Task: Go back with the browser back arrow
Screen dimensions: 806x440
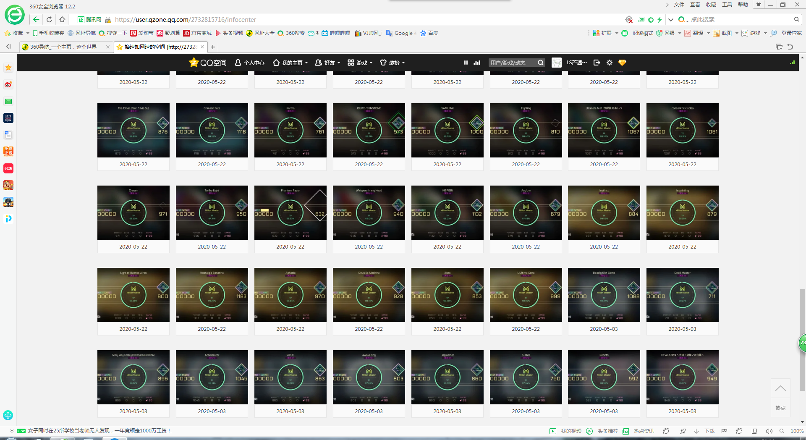Action: [36, 19]
